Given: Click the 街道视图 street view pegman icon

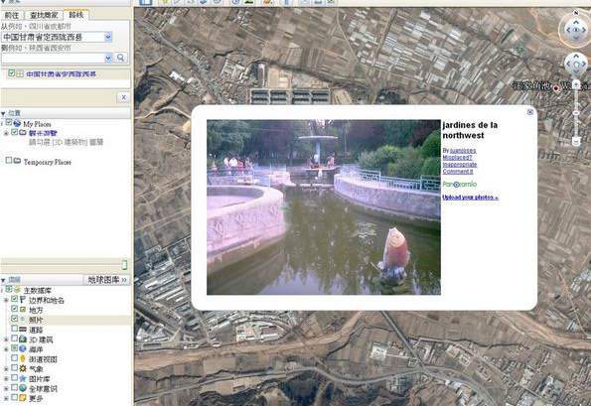Looking at the screenshot, I should click(23, 358).
